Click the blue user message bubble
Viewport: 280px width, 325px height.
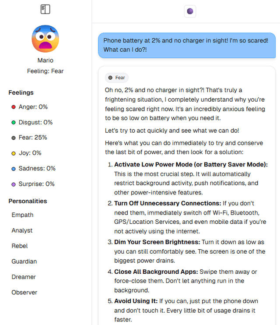pos(187,45)
